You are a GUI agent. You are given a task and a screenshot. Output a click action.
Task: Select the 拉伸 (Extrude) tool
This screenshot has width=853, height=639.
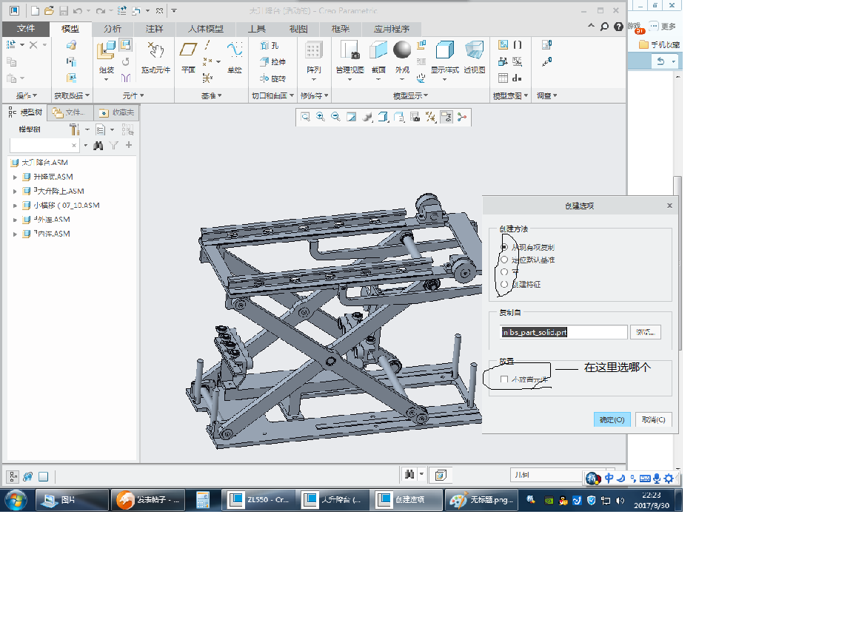pos(272,62)
